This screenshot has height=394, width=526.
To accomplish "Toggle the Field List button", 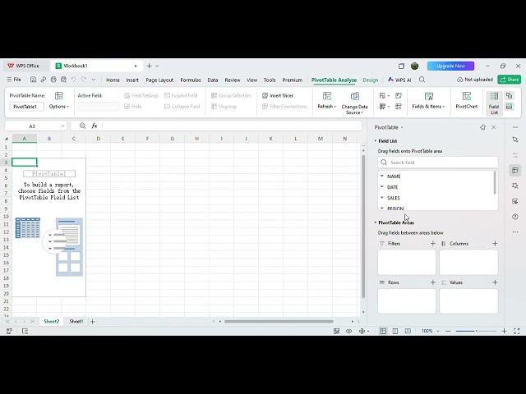I will [494, 103].
